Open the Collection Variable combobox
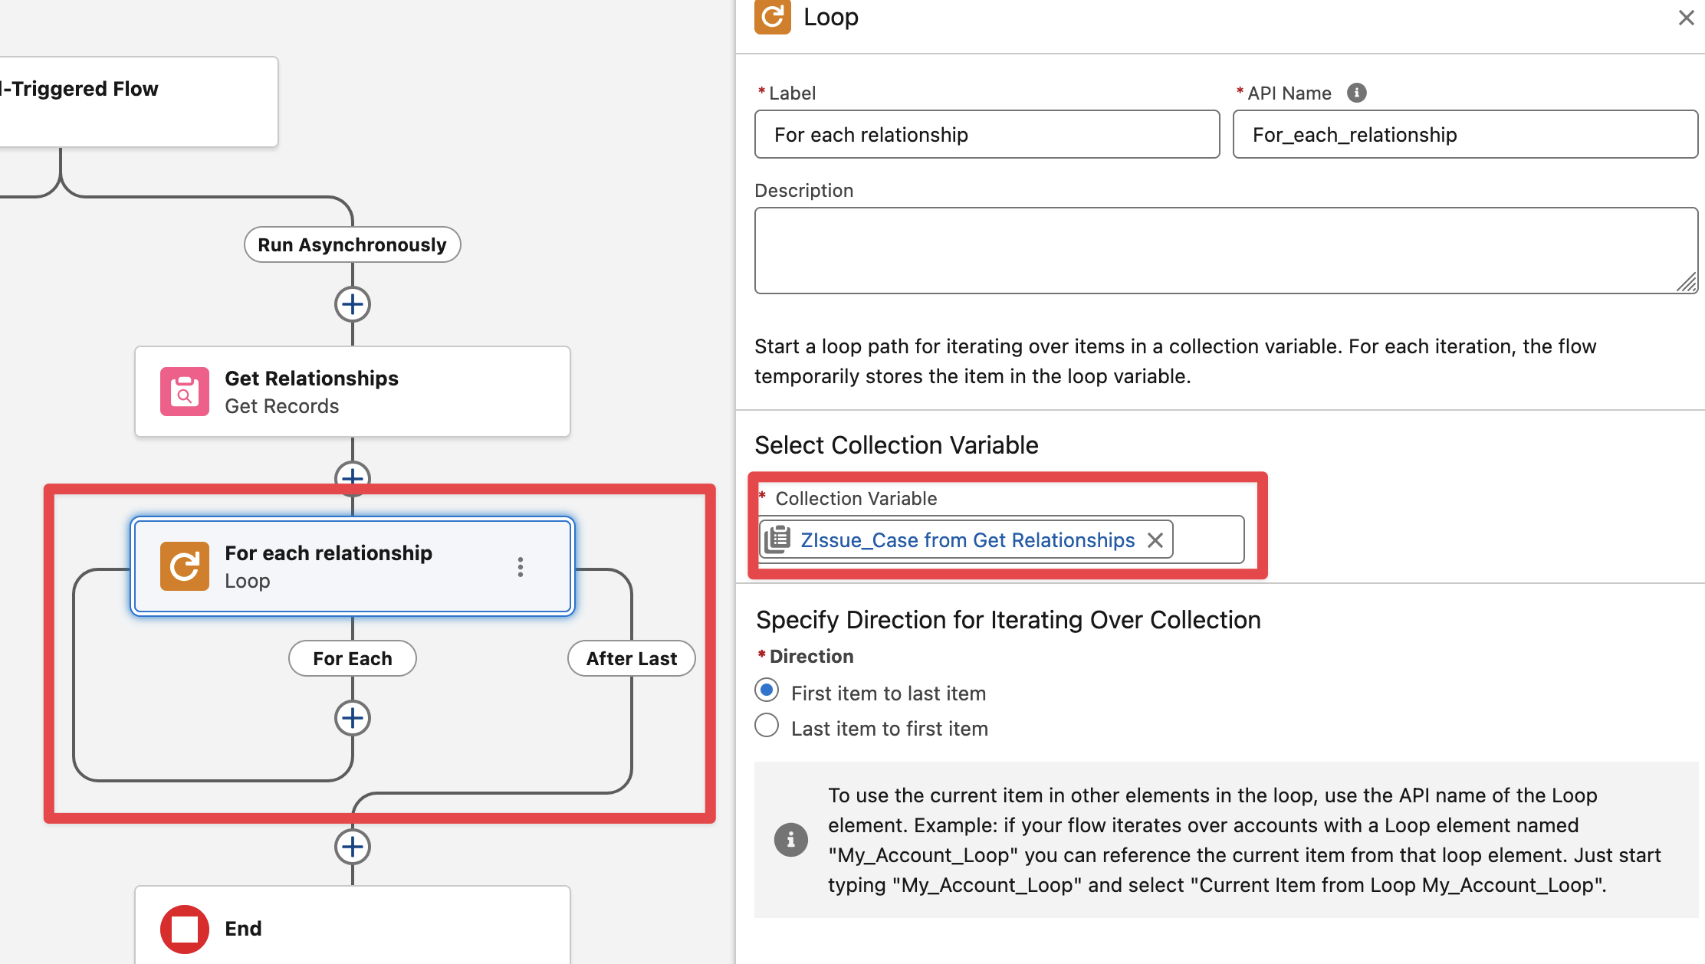1705x964 pixels. [1207, 540]
